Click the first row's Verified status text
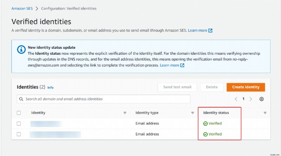Viewport: 281px width, 156px height. coord(215,123)
